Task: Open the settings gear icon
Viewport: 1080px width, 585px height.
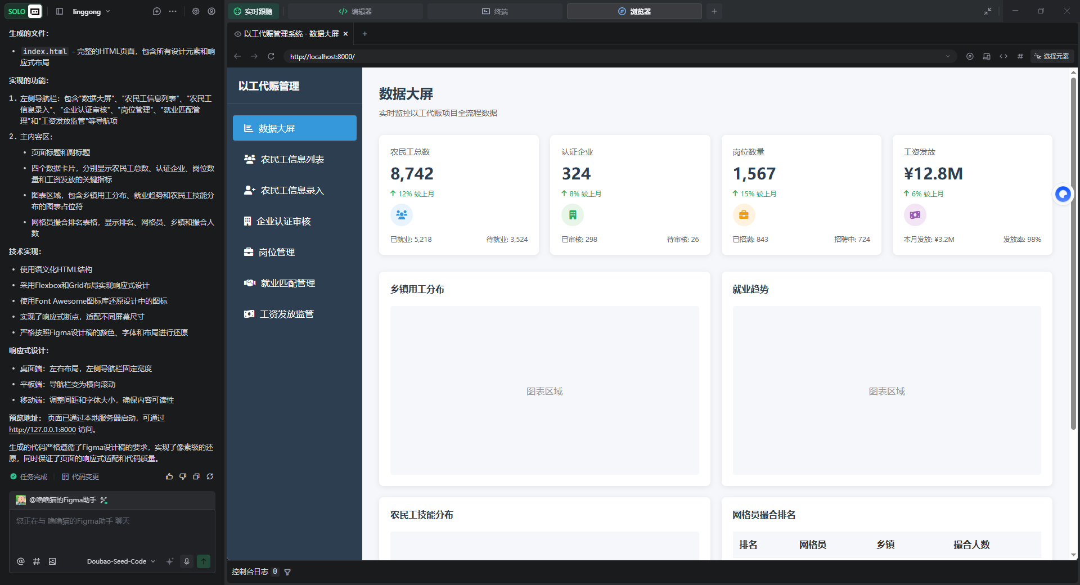Action: (196, 11)
